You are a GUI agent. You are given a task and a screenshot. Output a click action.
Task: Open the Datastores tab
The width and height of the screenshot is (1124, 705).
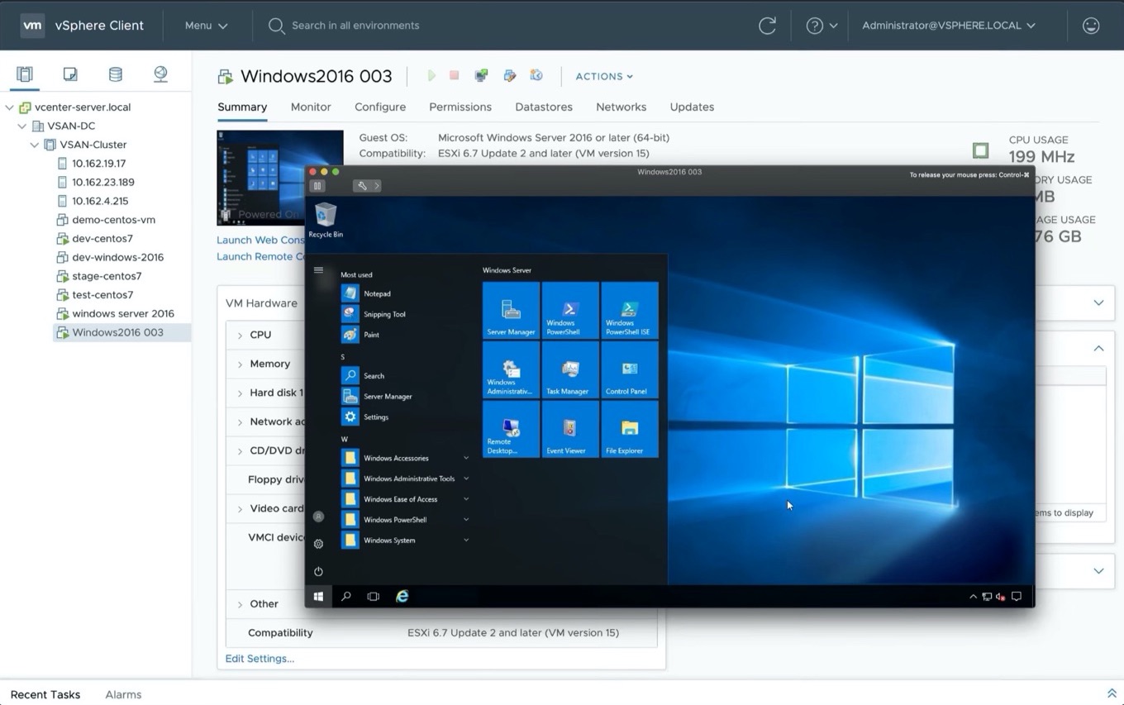[x=543, y=107]
